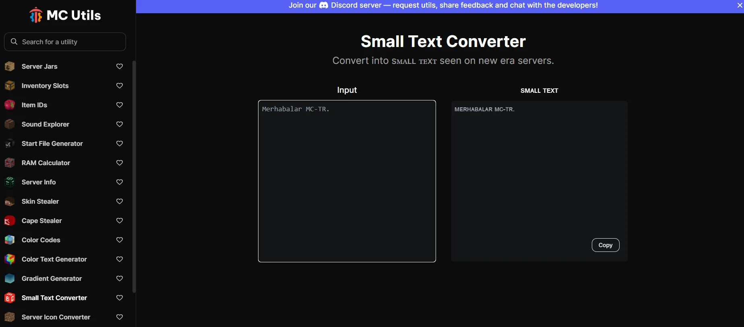Image resolution: width=744 pixels, height=327 pixels.
Task: Open the Discord server banner link
Action: click(443, 5)
